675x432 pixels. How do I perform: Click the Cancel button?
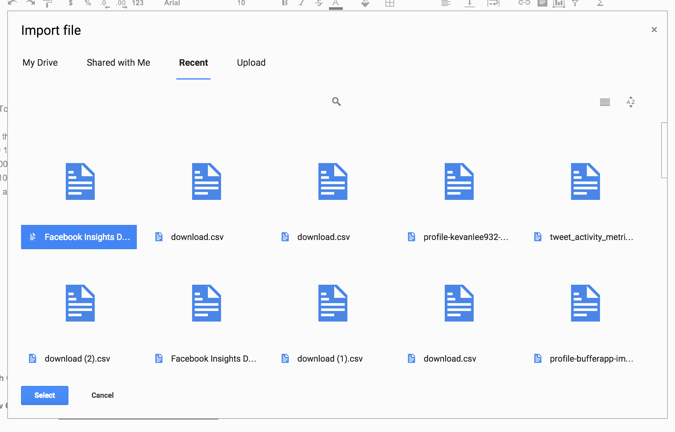point(103,395)
